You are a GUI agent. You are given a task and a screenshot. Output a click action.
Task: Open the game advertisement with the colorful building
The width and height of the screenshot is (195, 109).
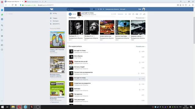click(57, 40)
